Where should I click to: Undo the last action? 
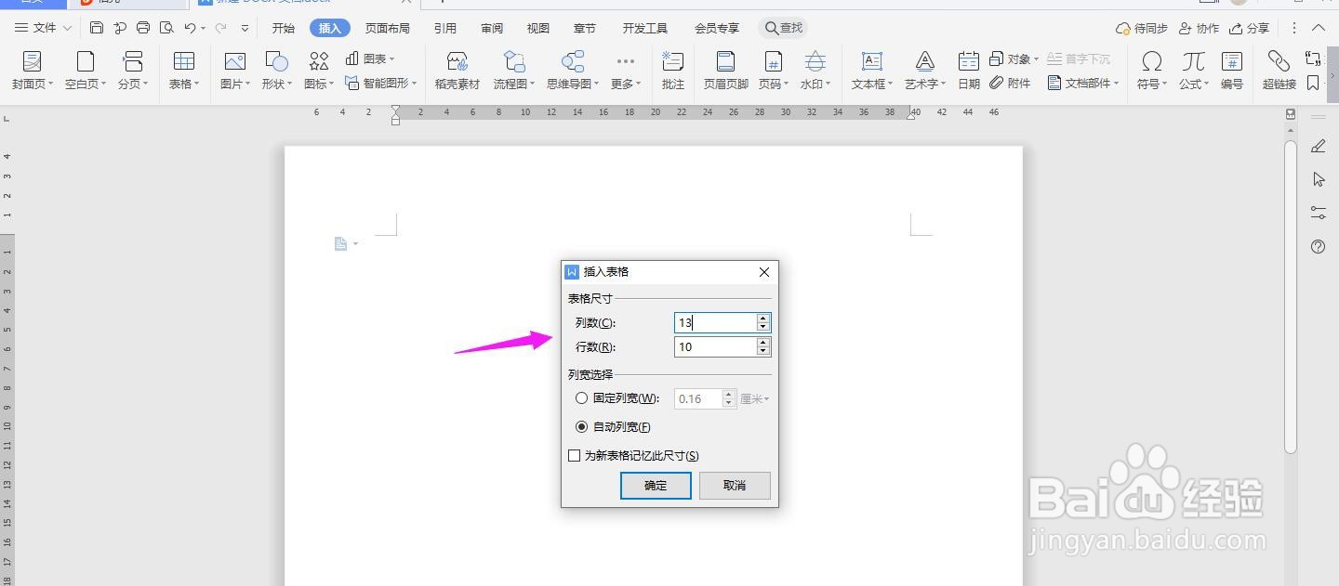tap(190, 28)
